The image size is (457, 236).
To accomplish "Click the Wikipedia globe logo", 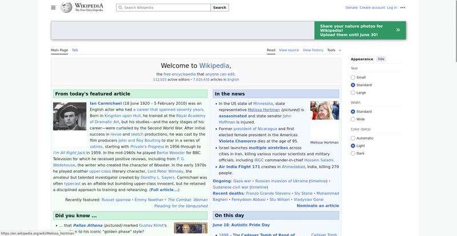I will (x=66, y=7).
